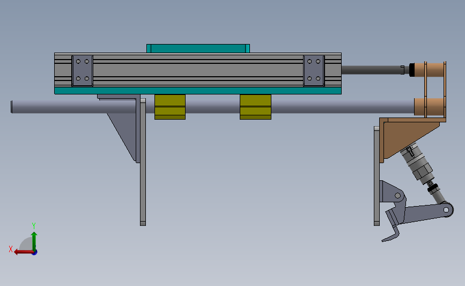Viewport: 465px width, 286px height.
Task: Select the right vertical support plate
Action: coord(377,176)
